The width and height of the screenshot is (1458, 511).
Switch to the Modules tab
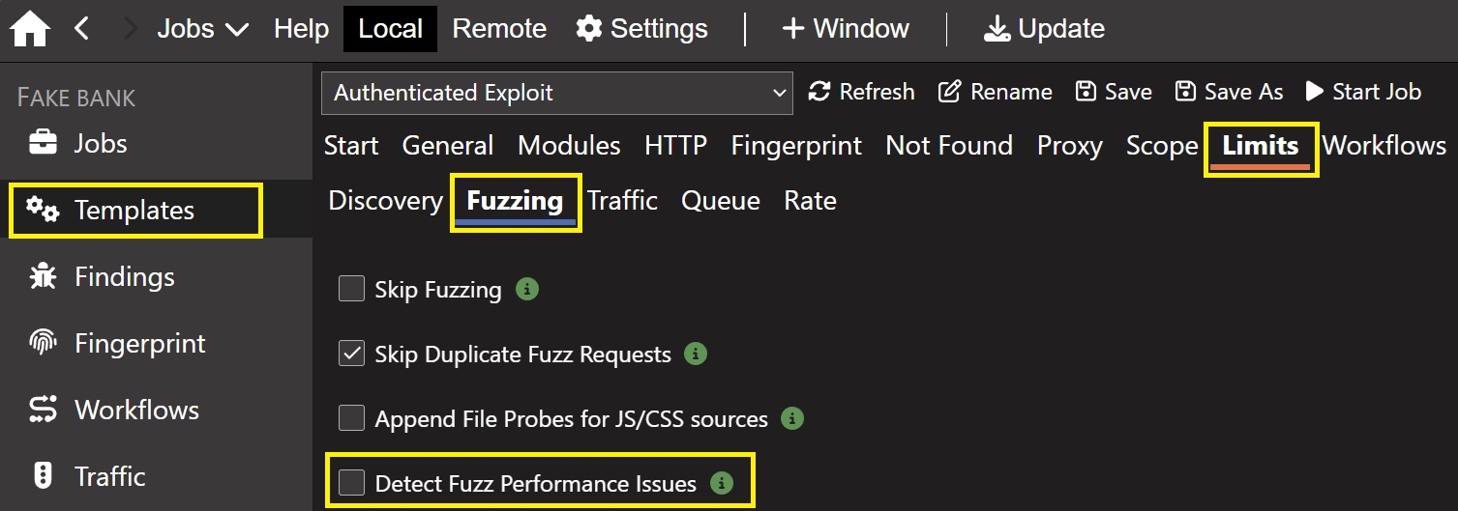(x=569, y=146)
